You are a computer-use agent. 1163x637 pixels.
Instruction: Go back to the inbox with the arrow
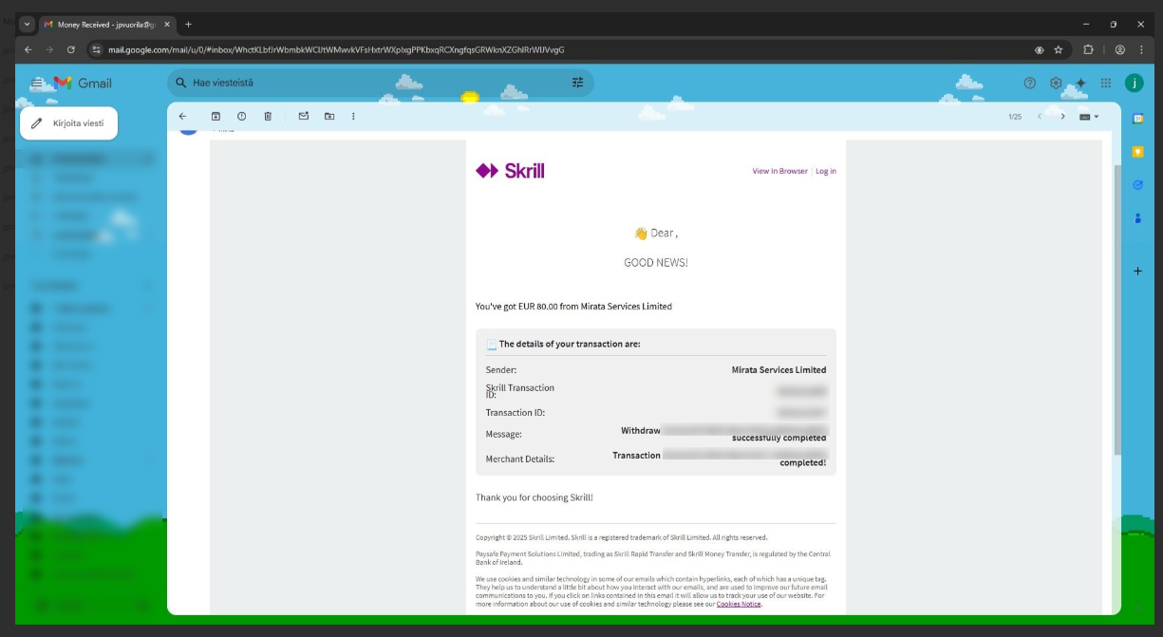click(x=182, y=117)
